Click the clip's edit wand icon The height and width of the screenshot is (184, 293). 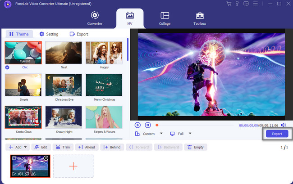point(27,174)
